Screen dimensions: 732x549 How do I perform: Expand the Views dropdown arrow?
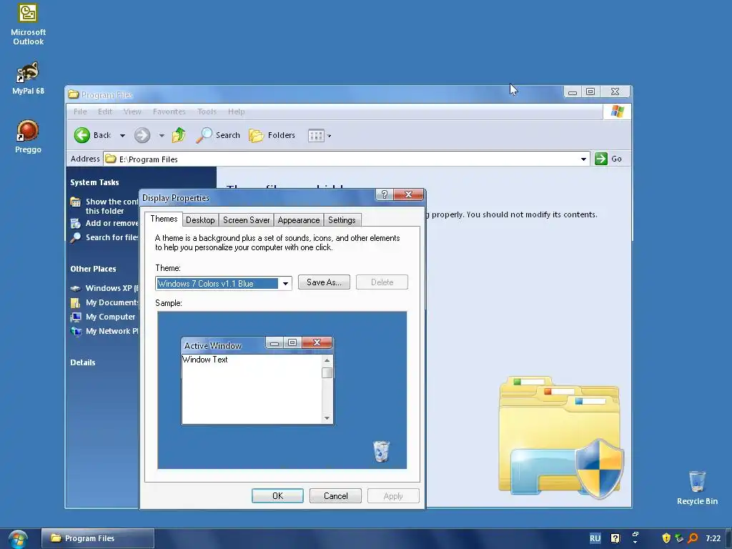pos(329,136)
